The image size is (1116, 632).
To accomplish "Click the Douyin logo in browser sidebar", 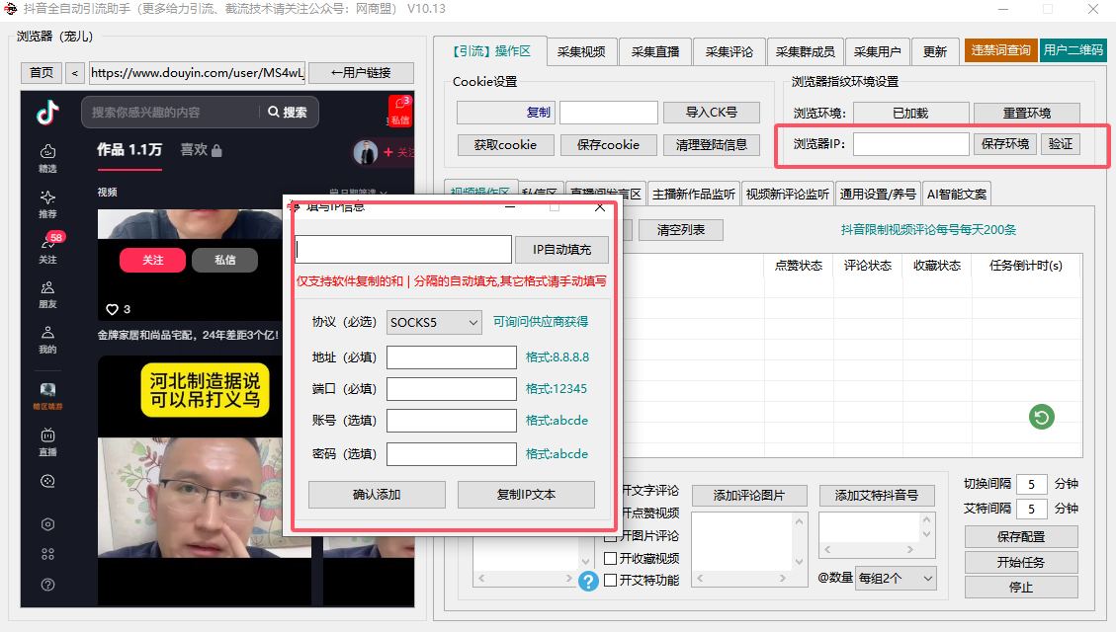I will click(47, 113).
